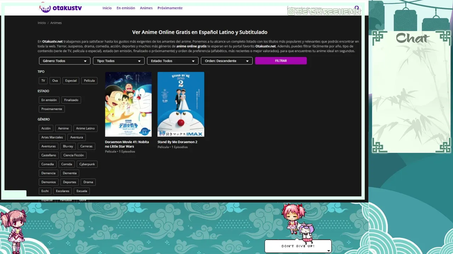Filter by the Escuela genre tag

click(x=82, y=191)
